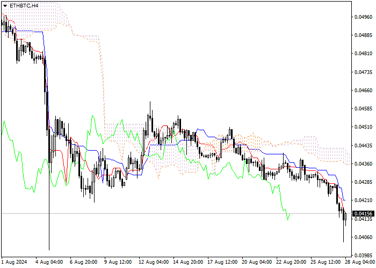
Task: Select the current price tag 0.04156
Action: [364, 214]
